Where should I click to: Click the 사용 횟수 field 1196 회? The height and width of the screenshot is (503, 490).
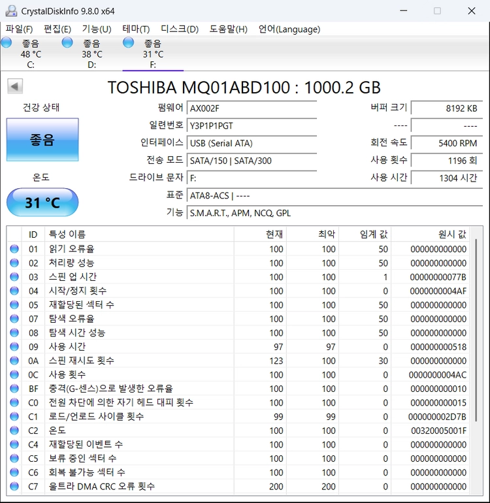pos(447,161)
